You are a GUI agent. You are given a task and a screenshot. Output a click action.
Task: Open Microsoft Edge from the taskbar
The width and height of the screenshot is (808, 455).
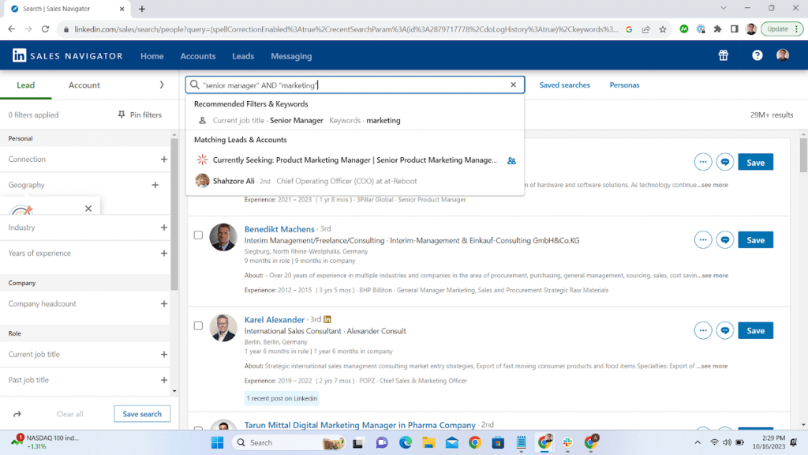(x=406, y=442)
